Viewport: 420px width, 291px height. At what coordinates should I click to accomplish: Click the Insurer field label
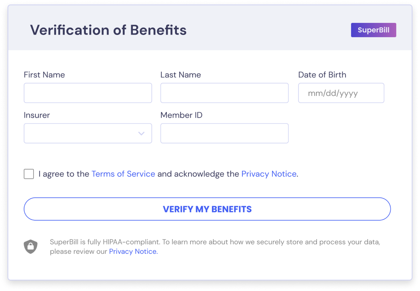click(x=37, y=115)
